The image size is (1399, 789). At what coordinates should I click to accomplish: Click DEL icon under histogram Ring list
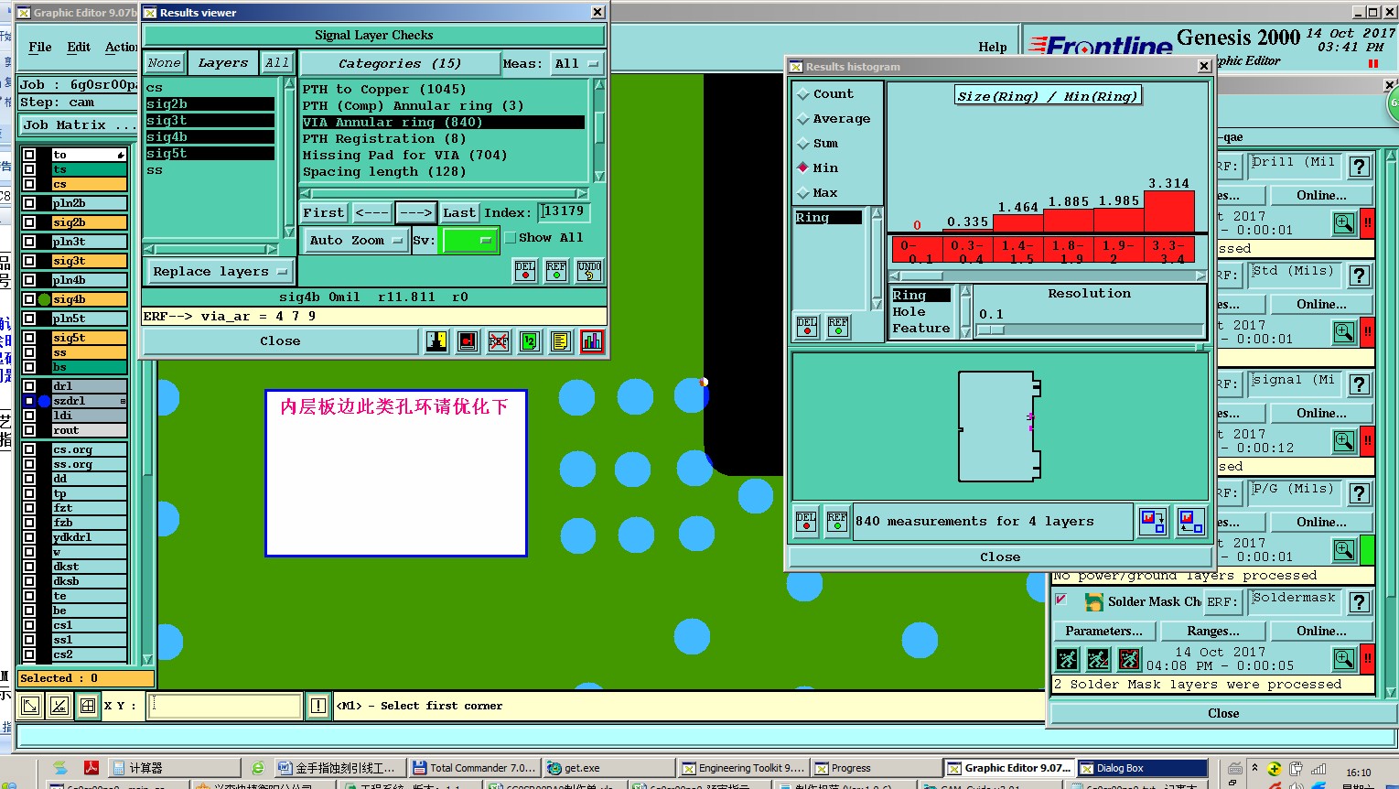807,326
